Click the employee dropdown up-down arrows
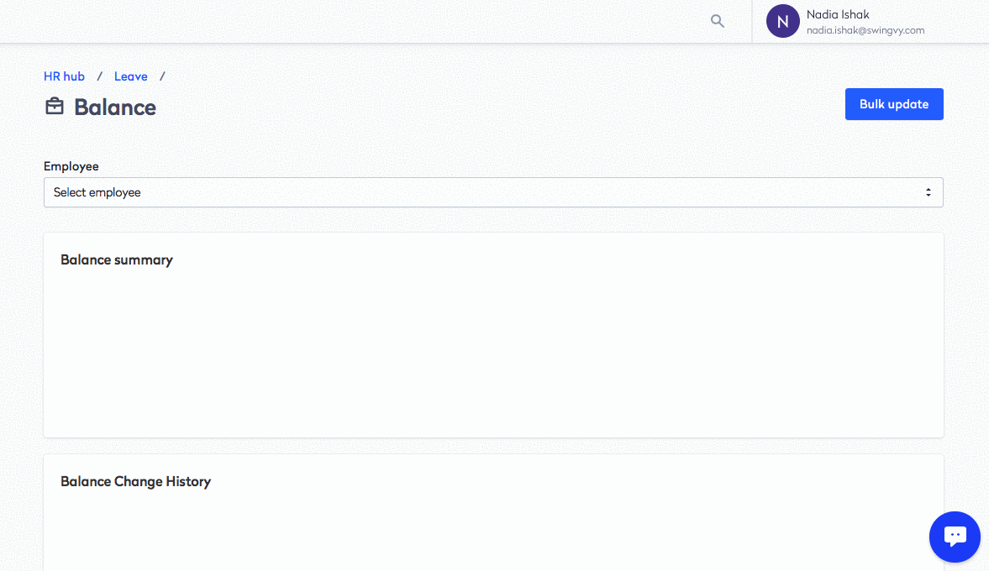This screenshot has height=571, width=989. (x=928, y=192)
